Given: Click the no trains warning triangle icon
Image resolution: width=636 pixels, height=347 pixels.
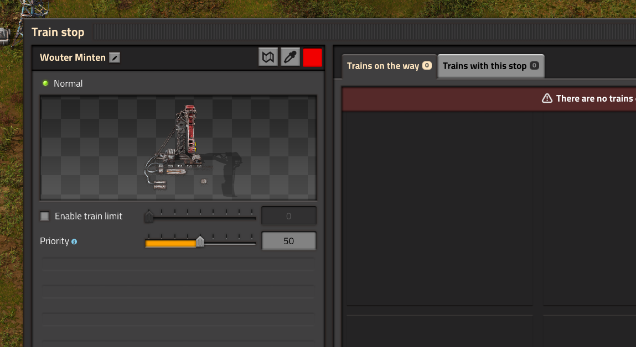Looking at the screenshot, I should 547,98.
